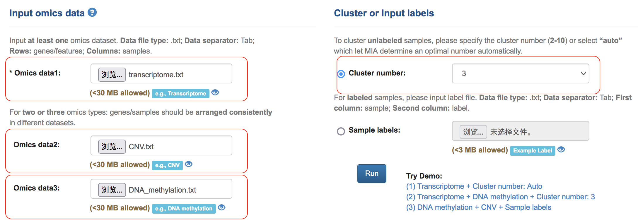Image resolution: width=638 pixels, height=223 pixels.
Task: Preview the Example Label file via eye icon
Action: pyautogui.click(x=561, y=150)
